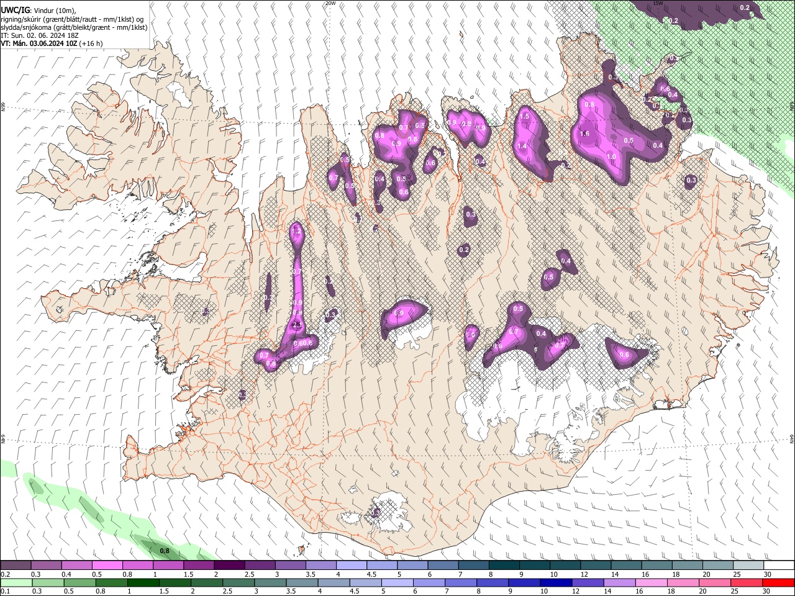Click the '15W' longitude label at top

pos(658,3)
